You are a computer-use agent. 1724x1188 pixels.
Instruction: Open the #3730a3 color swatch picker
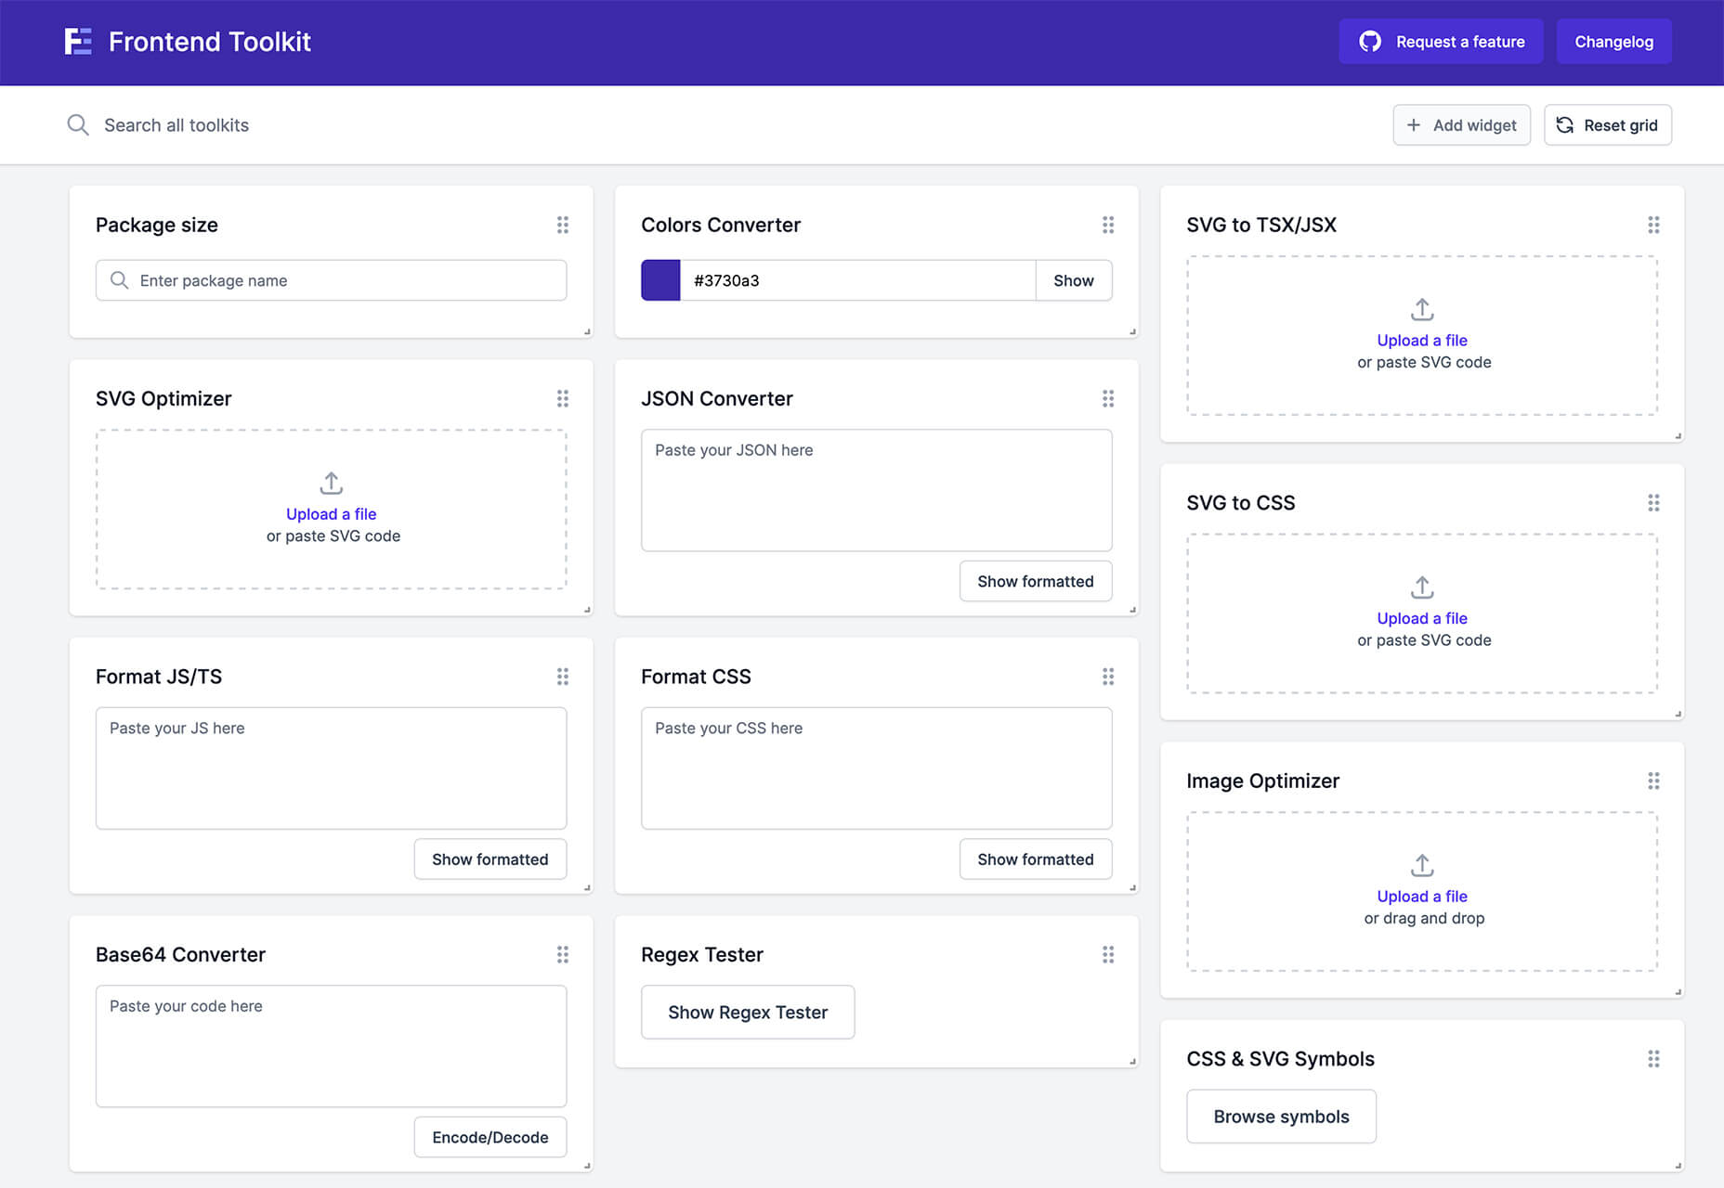(660, 280)
